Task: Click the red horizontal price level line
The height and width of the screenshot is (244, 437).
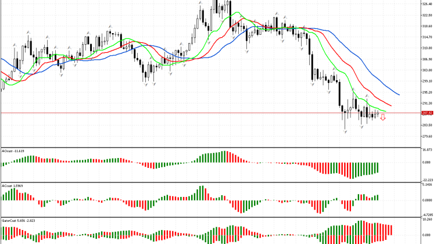Action: 174,112
